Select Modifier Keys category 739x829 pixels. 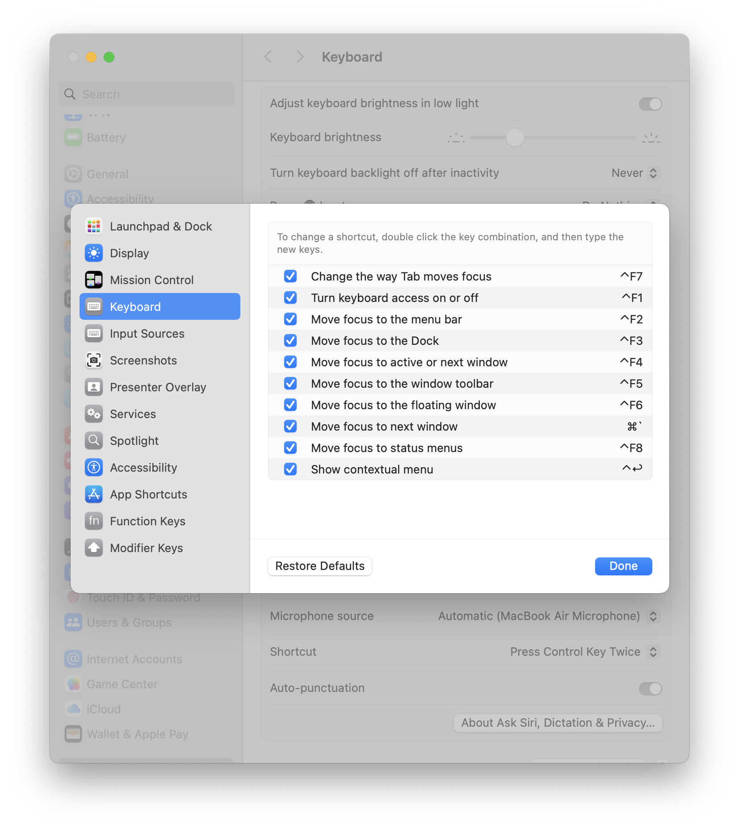click(160, 548)
